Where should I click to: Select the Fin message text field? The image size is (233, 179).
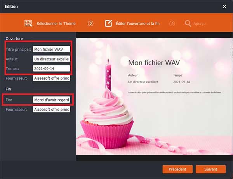[x=51, y=100]
